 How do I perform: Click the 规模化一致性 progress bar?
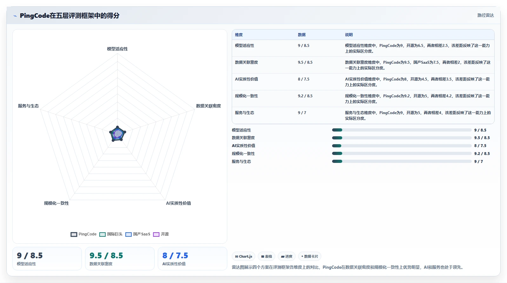coord(402,153)
